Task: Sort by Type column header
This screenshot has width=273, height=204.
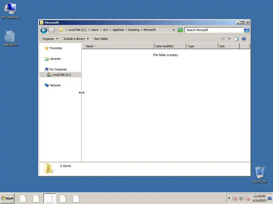Action: point(202,46)
